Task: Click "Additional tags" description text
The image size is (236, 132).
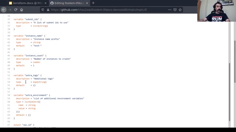Action: [x=44, y=78]
